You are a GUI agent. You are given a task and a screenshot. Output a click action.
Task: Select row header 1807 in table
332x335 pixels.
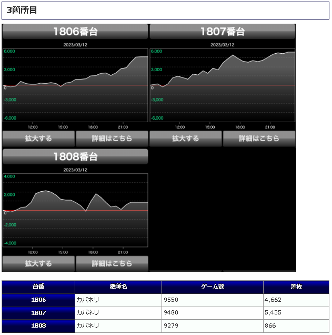[38, 313]
